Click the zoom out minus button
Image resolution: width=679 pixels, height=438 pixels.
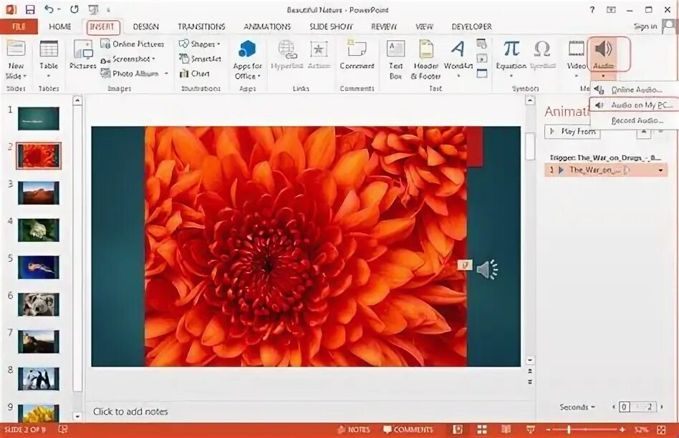[x=548, y=430]
